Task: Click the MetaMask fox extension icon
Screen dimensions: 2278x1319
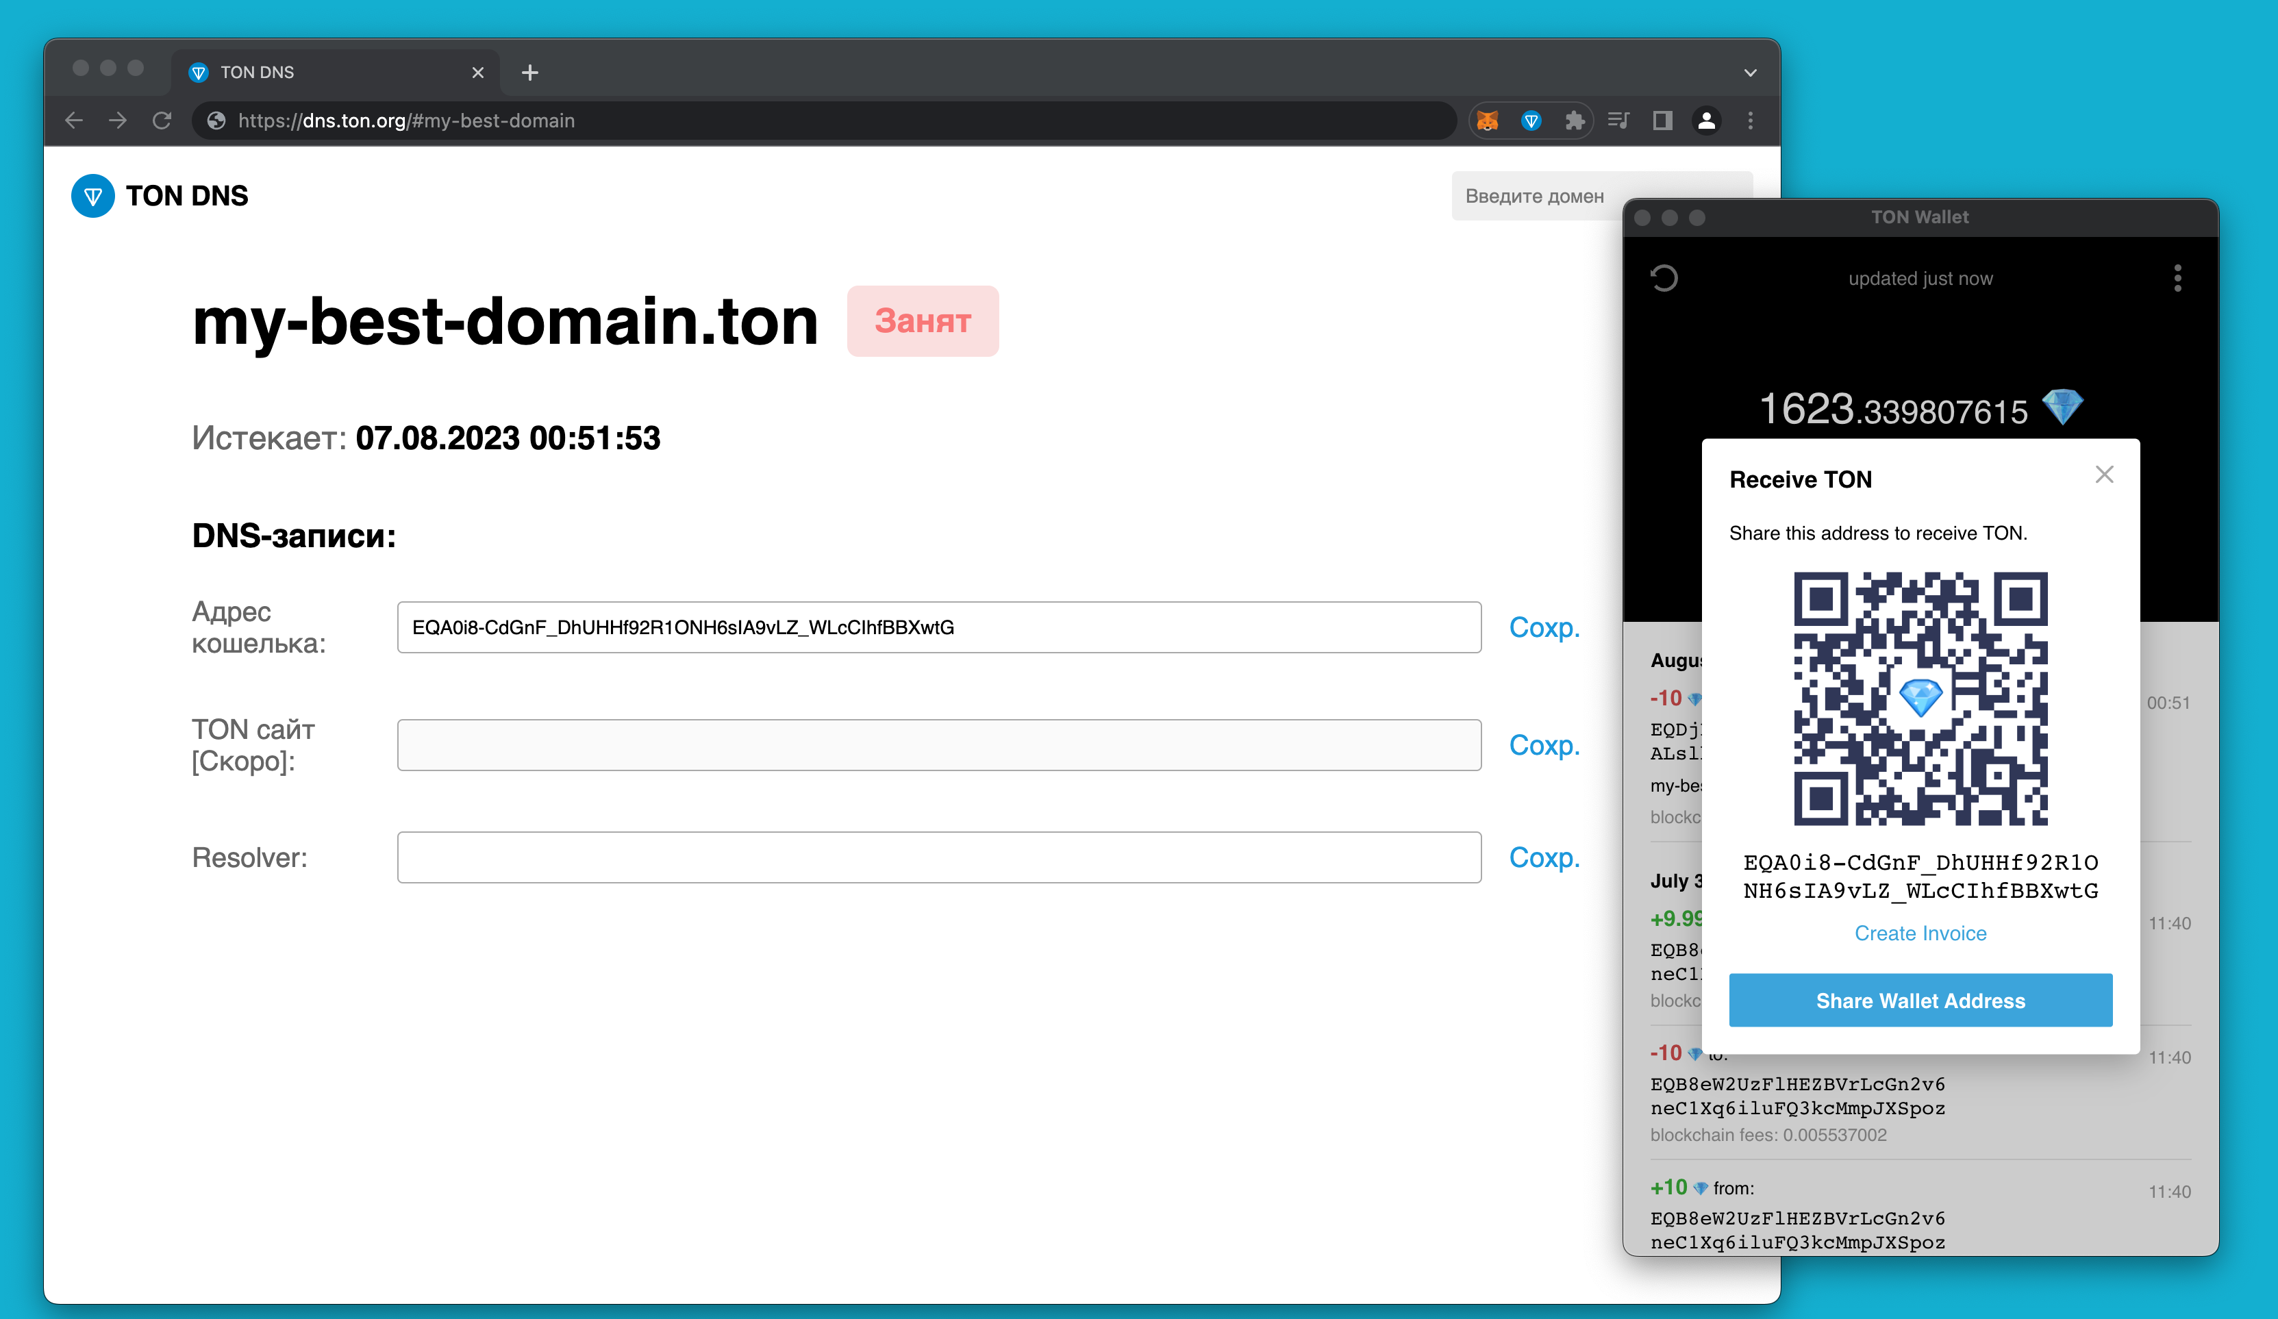Action: click(x=1487, y=121)
